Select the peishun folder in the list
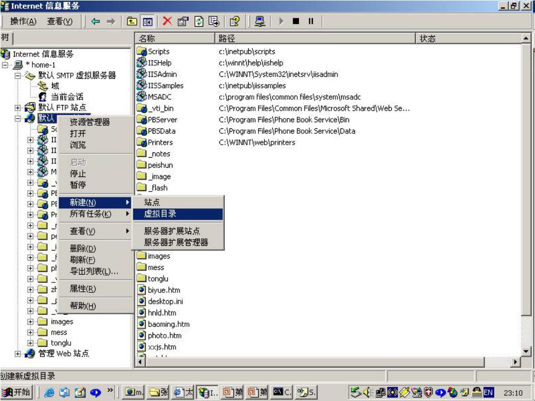 tap(160, 165)
